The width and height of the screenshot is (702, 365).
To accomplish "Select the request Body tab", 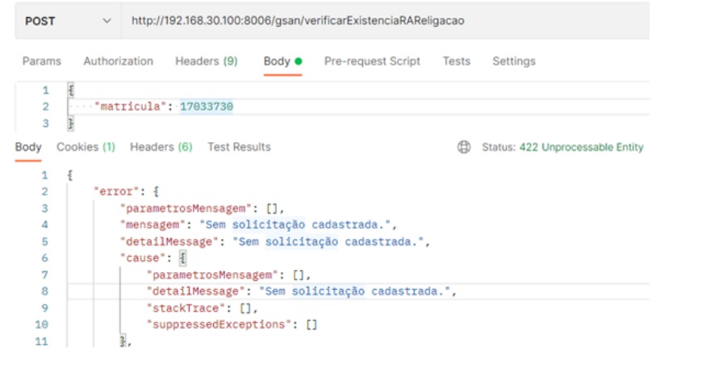I will 277,61.
